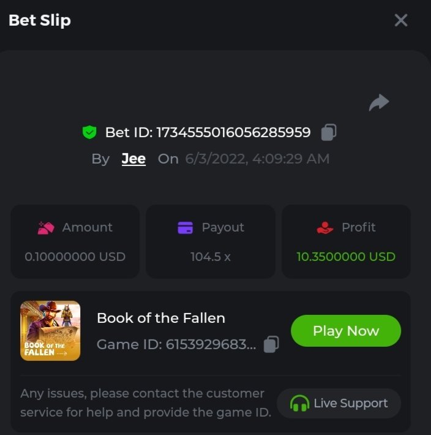Copy the Game ID

(271, 344)
